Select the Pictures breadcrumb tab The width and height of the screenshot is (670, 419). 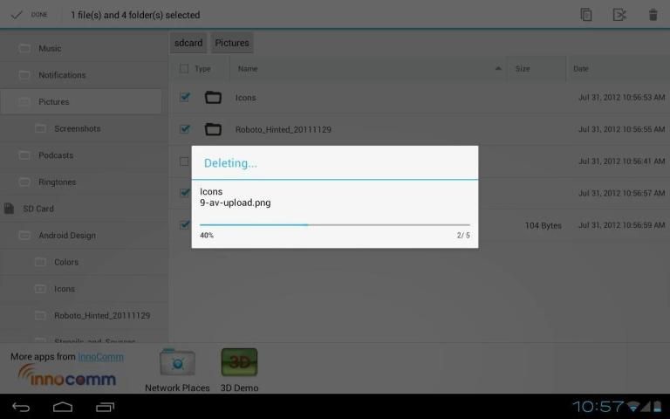coord(232,43)
